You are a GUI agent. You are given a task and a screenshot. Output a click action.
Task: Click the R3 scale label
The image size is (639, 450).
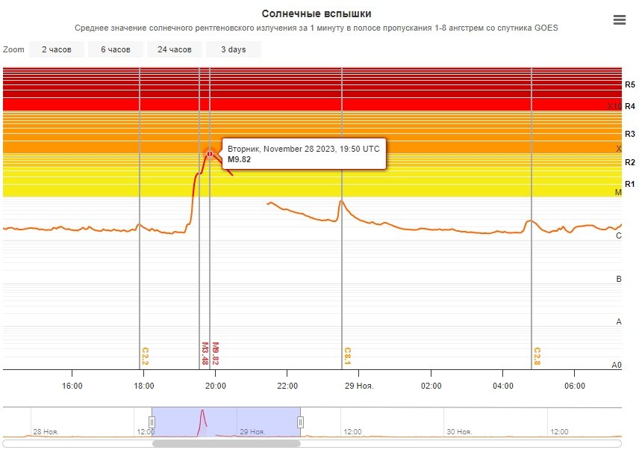(x=630, y=134)
